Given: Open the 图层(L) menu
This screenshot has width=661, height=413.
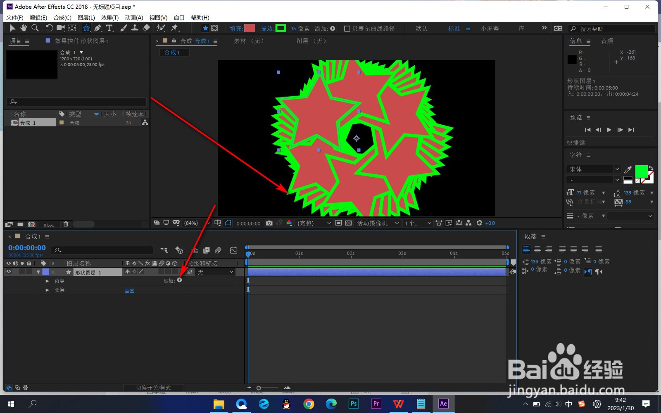Looking at the screenshot, I should coord(86,18).
